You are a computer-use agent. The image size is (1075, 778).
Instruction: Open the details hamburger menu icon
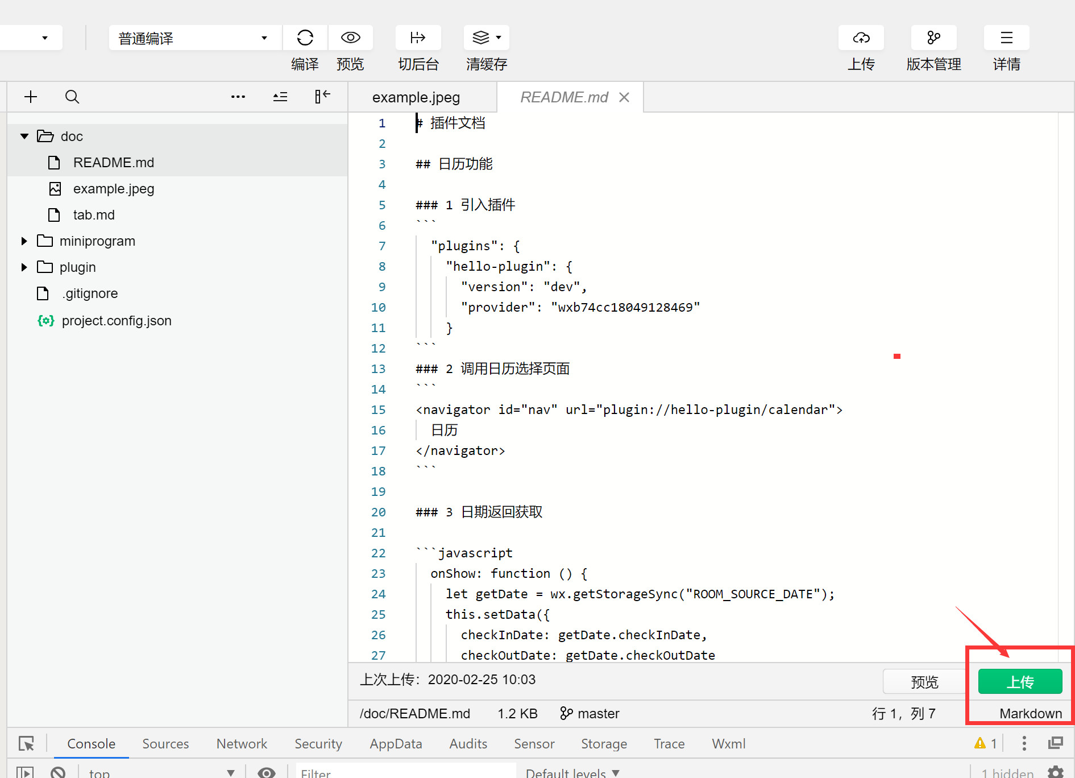pyautogui.click(x=1006, y=38)
